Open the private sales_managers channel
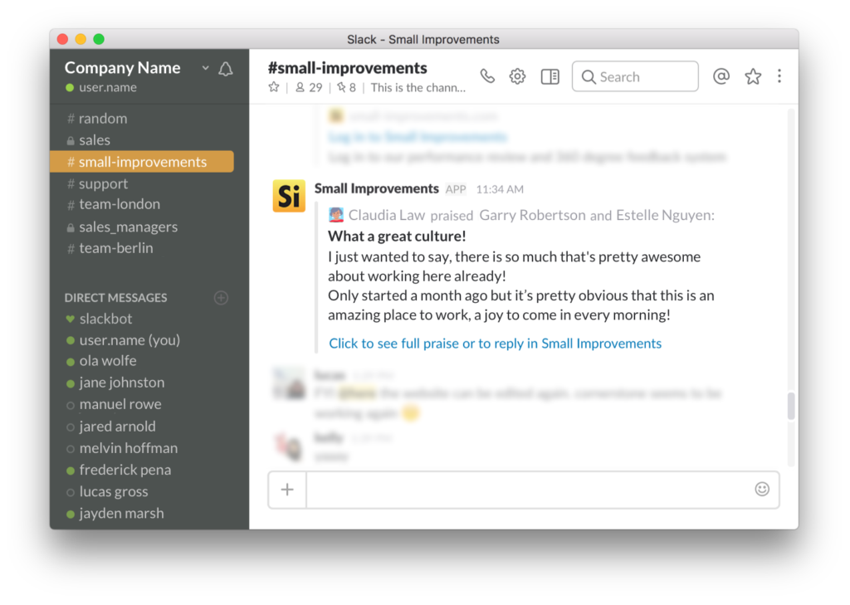 coord(122,227)
